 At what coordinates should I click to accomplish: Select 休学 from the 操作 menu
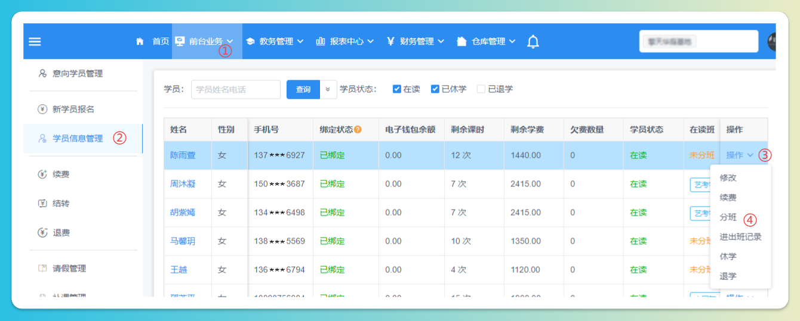pyautogui.click(x=728, y=256)
